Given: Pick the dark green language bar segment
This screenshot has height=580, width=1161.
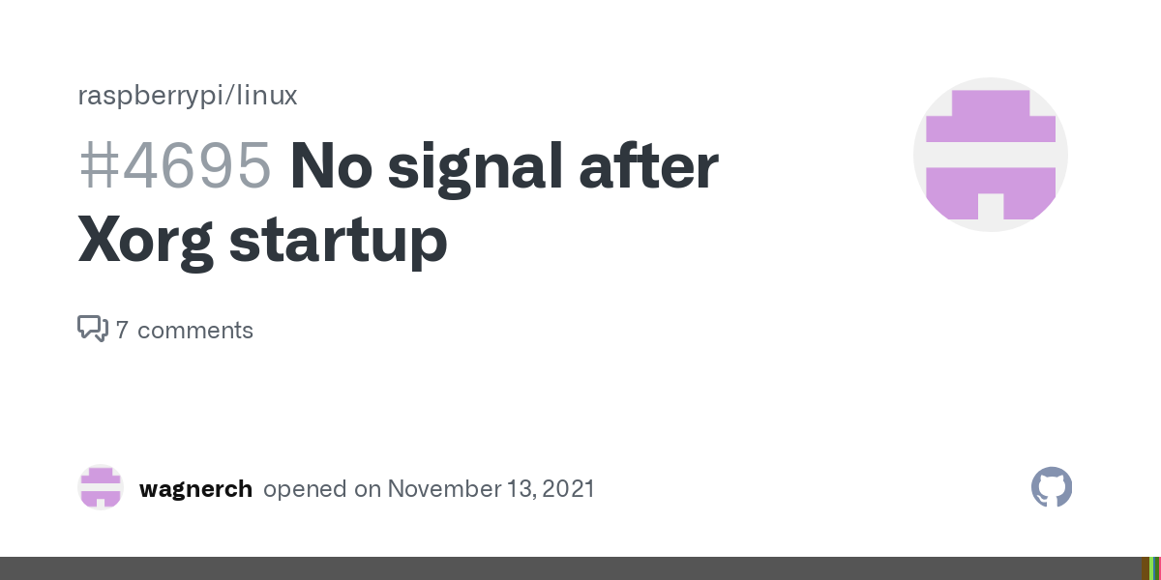Looking at the screenshot, I should pyautogui.click(x=1157, y=568).
